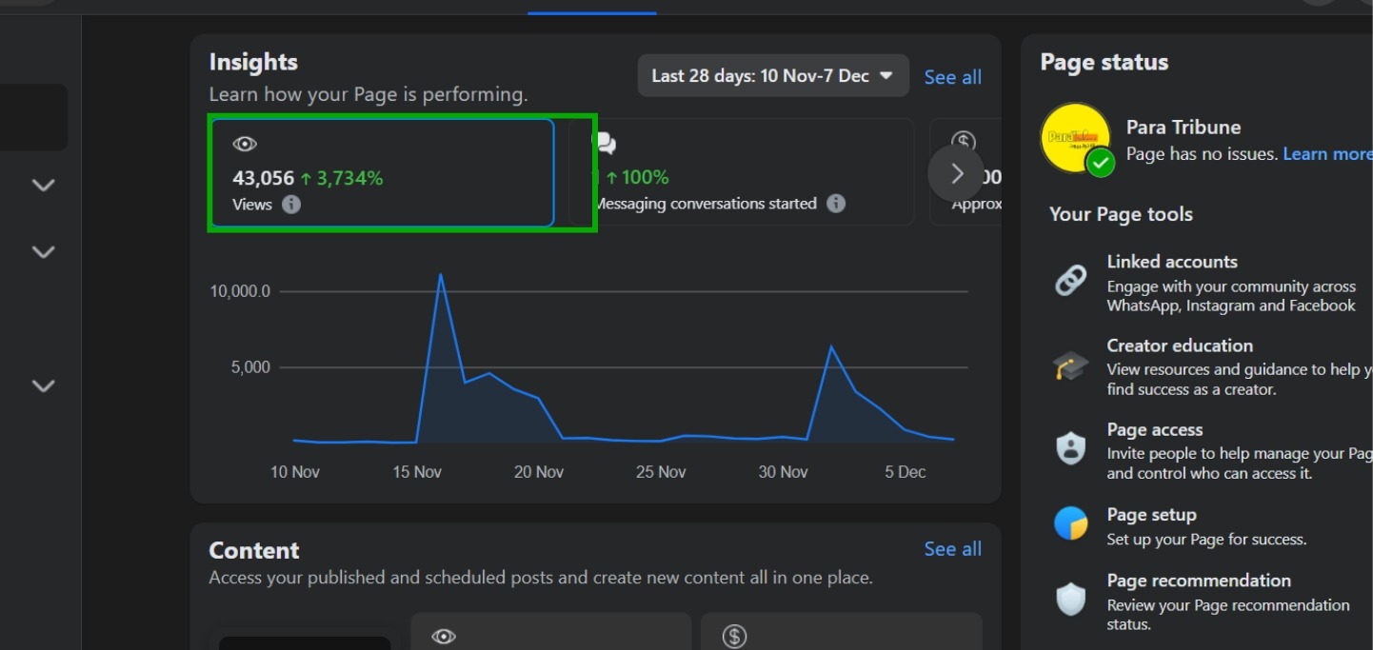Image resolution: width=1373 pixels, height=650 pixels.
Task: Open See all link for Insights
Action: click(952, 77)
